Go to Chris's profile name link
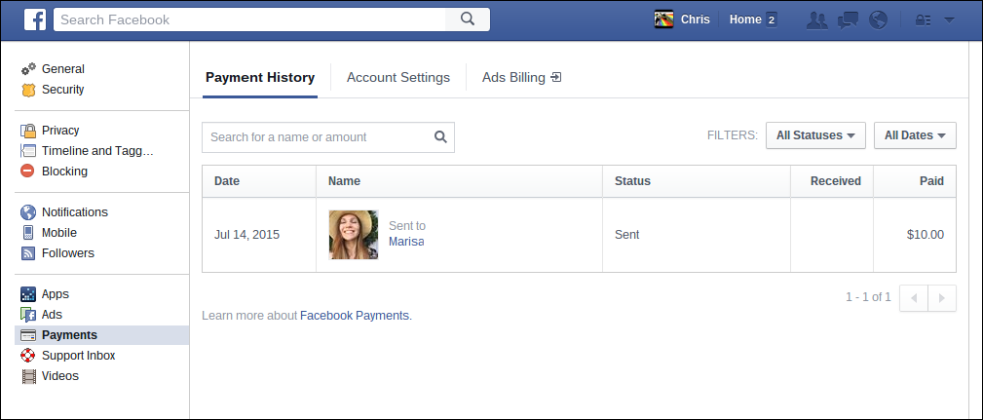Image resolution: width=983 pixels, height=420 pixels. pos(696,19)
